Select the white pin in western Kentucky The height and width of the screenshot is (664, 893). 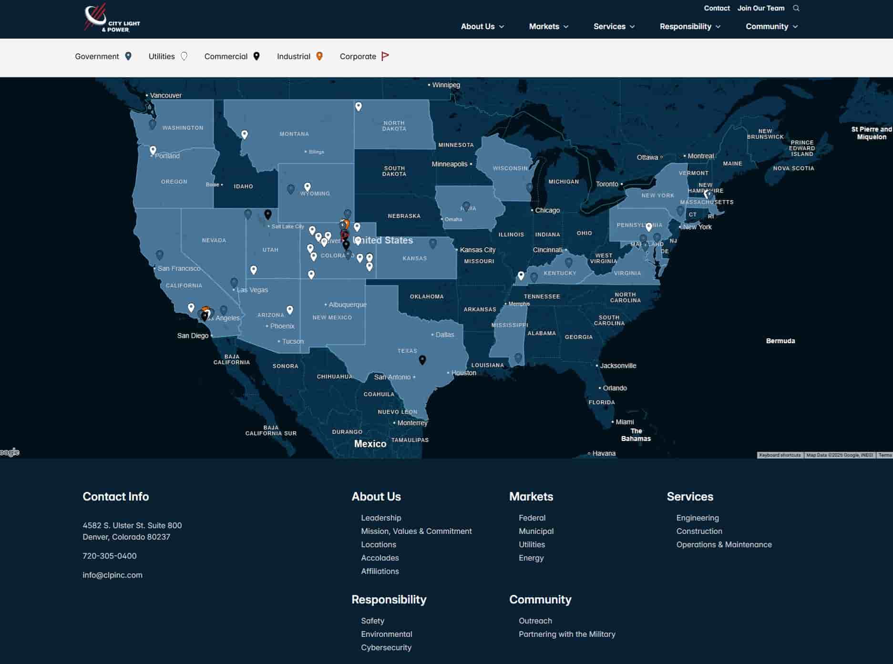tap(521, 276)
